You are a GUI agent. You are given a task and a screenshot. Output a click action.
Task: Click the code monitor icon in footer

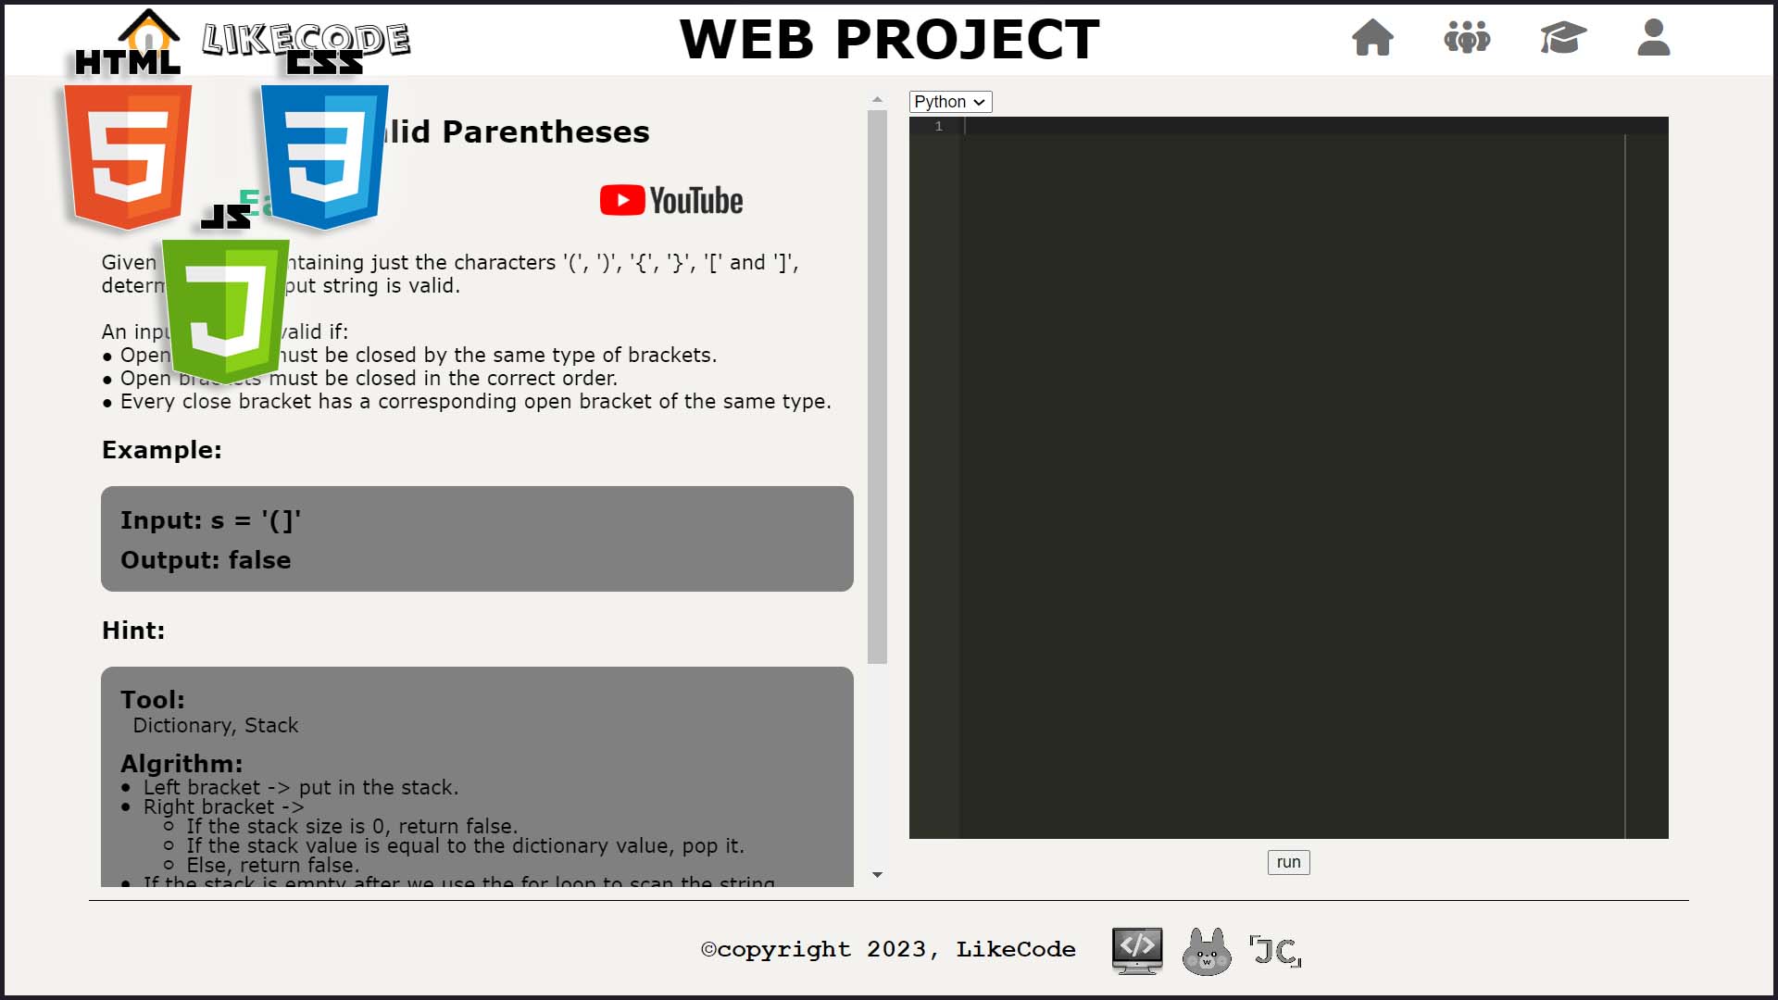click(1137, 950)
